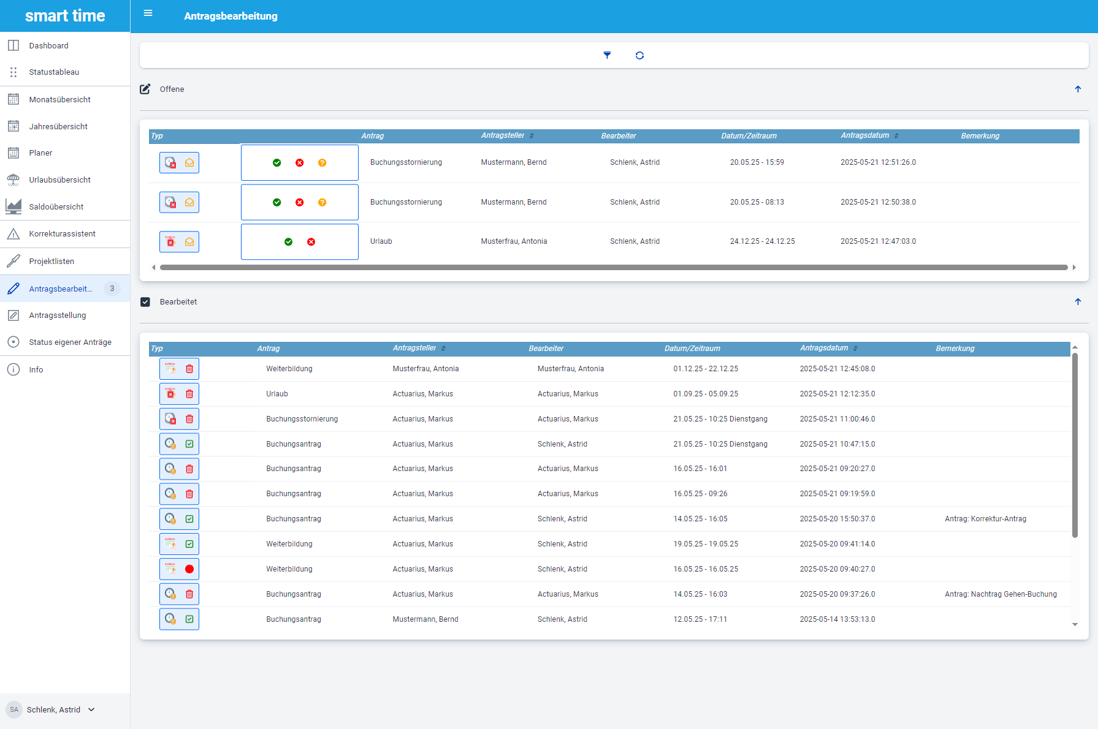Sort processed table by Antragsdatum

tap(855, 349)
